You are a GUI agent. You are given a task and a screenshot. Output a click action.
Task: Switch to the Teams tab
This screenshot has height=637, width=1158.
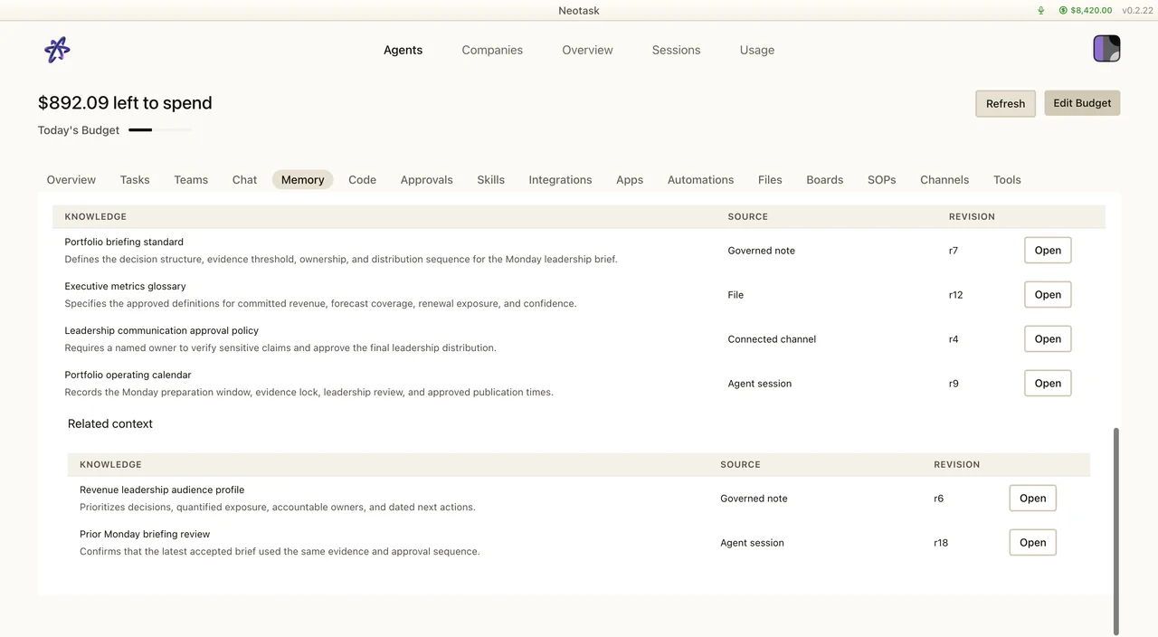pos(191,179)
